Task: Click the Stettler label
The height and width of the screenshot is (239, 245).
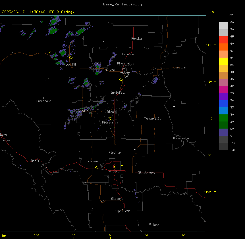Action: click(x=180, y=67)
